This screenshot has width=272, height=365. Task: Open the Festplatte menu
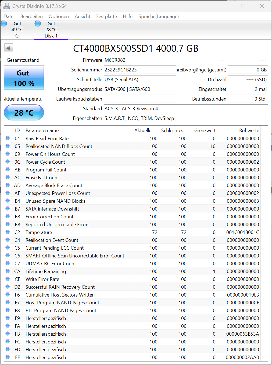point(106,16)
